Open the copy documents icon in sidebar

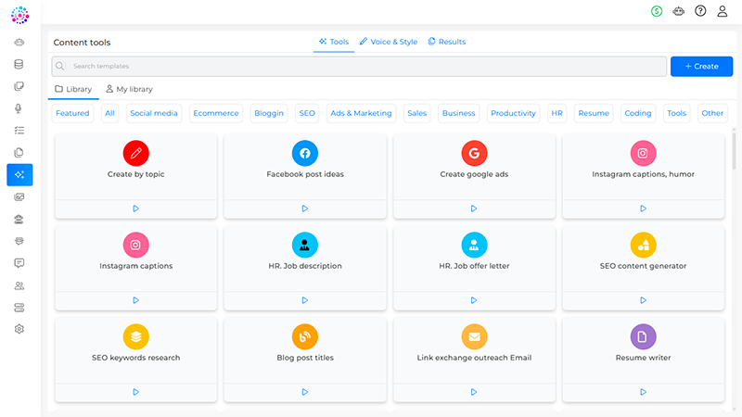point(19,152)
